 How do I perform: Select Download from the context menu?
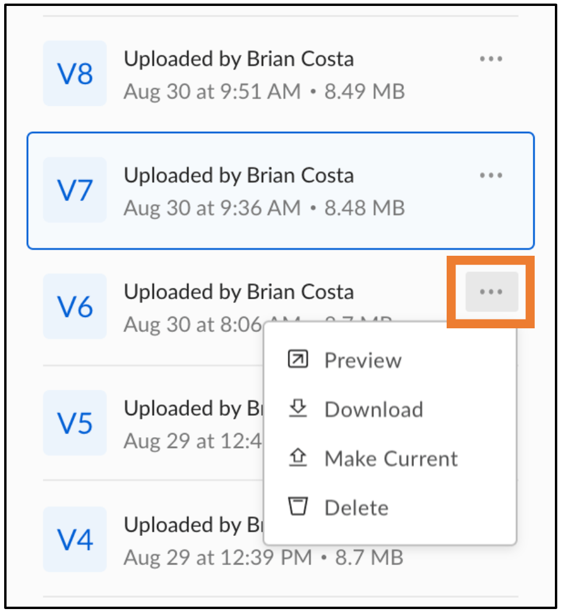373,409
